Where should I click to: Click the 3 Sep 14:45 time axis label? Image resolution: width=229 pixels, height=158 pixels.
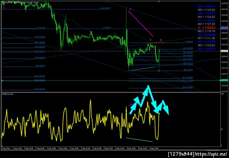coord(63,148)
